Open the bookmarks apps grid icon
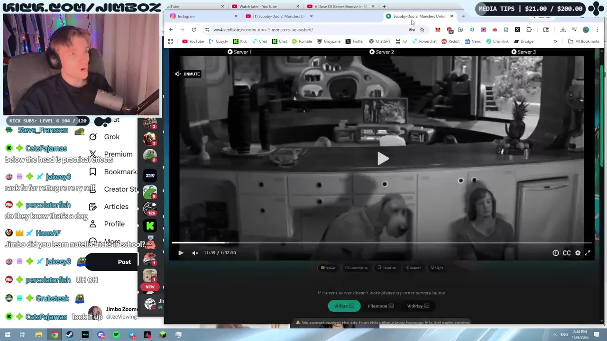This screenshot has height=341, width=607. coord(170,41)
